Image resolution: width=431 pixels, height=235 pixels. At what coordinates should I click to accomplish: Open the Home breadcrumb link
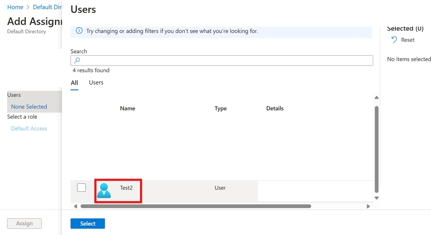tap(15, 7)
